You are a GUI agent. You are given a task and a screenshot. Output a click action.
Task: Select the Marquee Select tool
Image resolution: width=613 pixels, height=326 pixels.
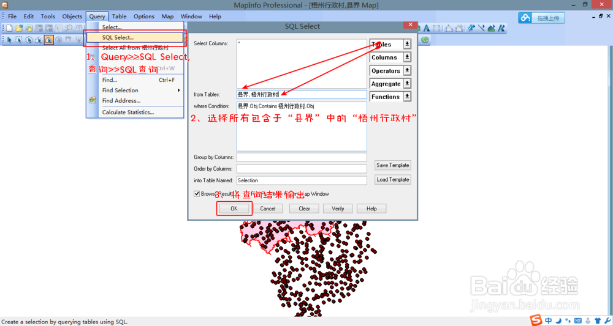[x=19, y=40]
